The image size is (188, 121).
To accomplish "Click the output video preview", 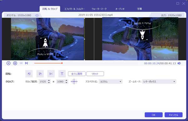I will coord(140,39).
